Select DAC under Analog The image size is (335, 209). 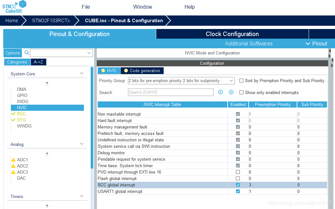[21, 178]
